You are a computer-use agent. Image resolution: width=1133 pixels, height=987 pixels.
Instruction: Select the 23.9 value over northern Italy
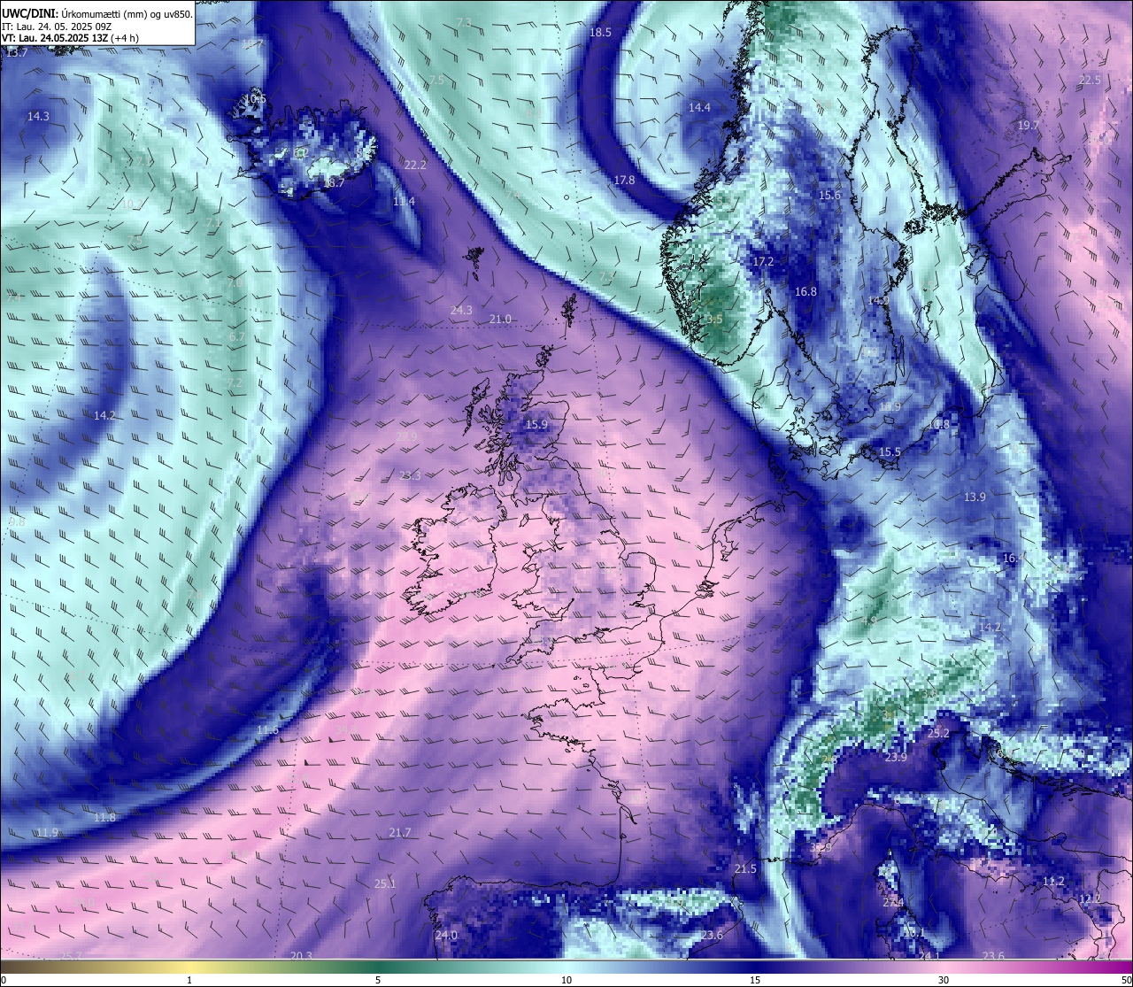(896, 757)
